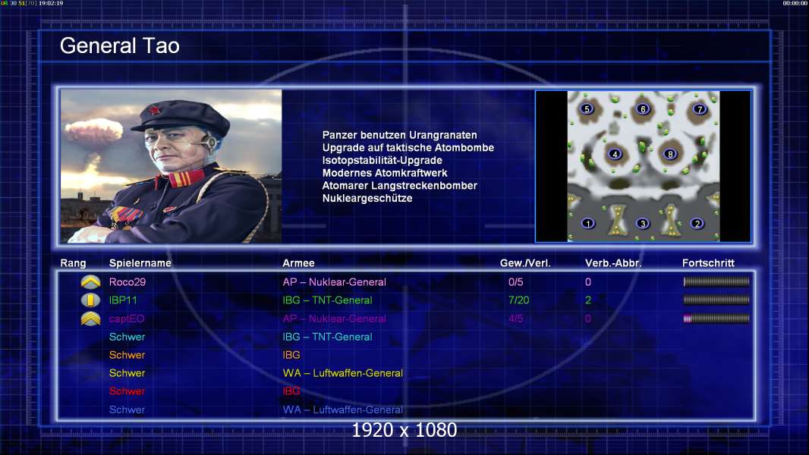Click the red IBG army entry
The width and height of the screenshot is (809, 455).
(x=291, y=391)
